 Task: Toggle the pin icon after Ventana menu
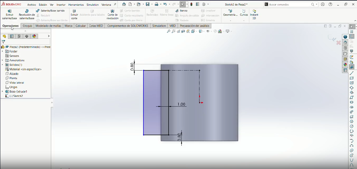115,5
